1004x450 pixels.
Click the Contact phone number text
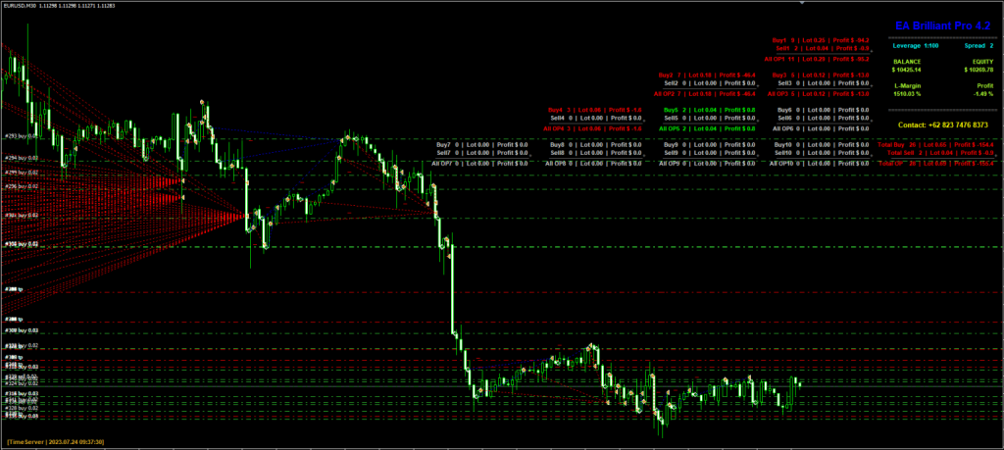coord(934,125)
